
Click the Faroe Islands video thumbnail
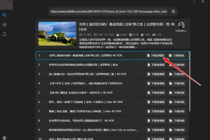pos(57,33)
